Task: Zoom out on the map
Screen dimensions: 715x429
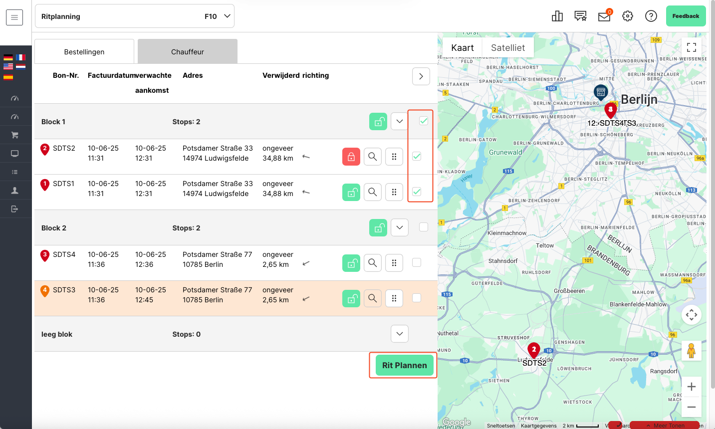Action: click(x=692, y=407)
